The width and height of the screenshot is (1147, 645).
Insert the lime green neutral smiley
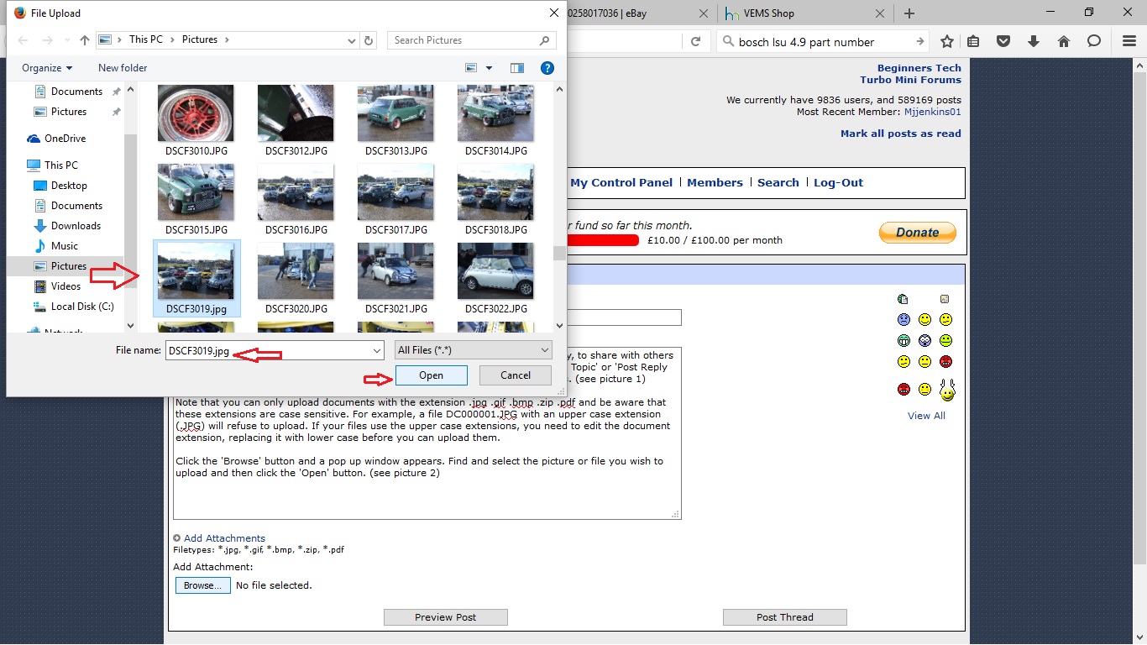tap(945, 341)
